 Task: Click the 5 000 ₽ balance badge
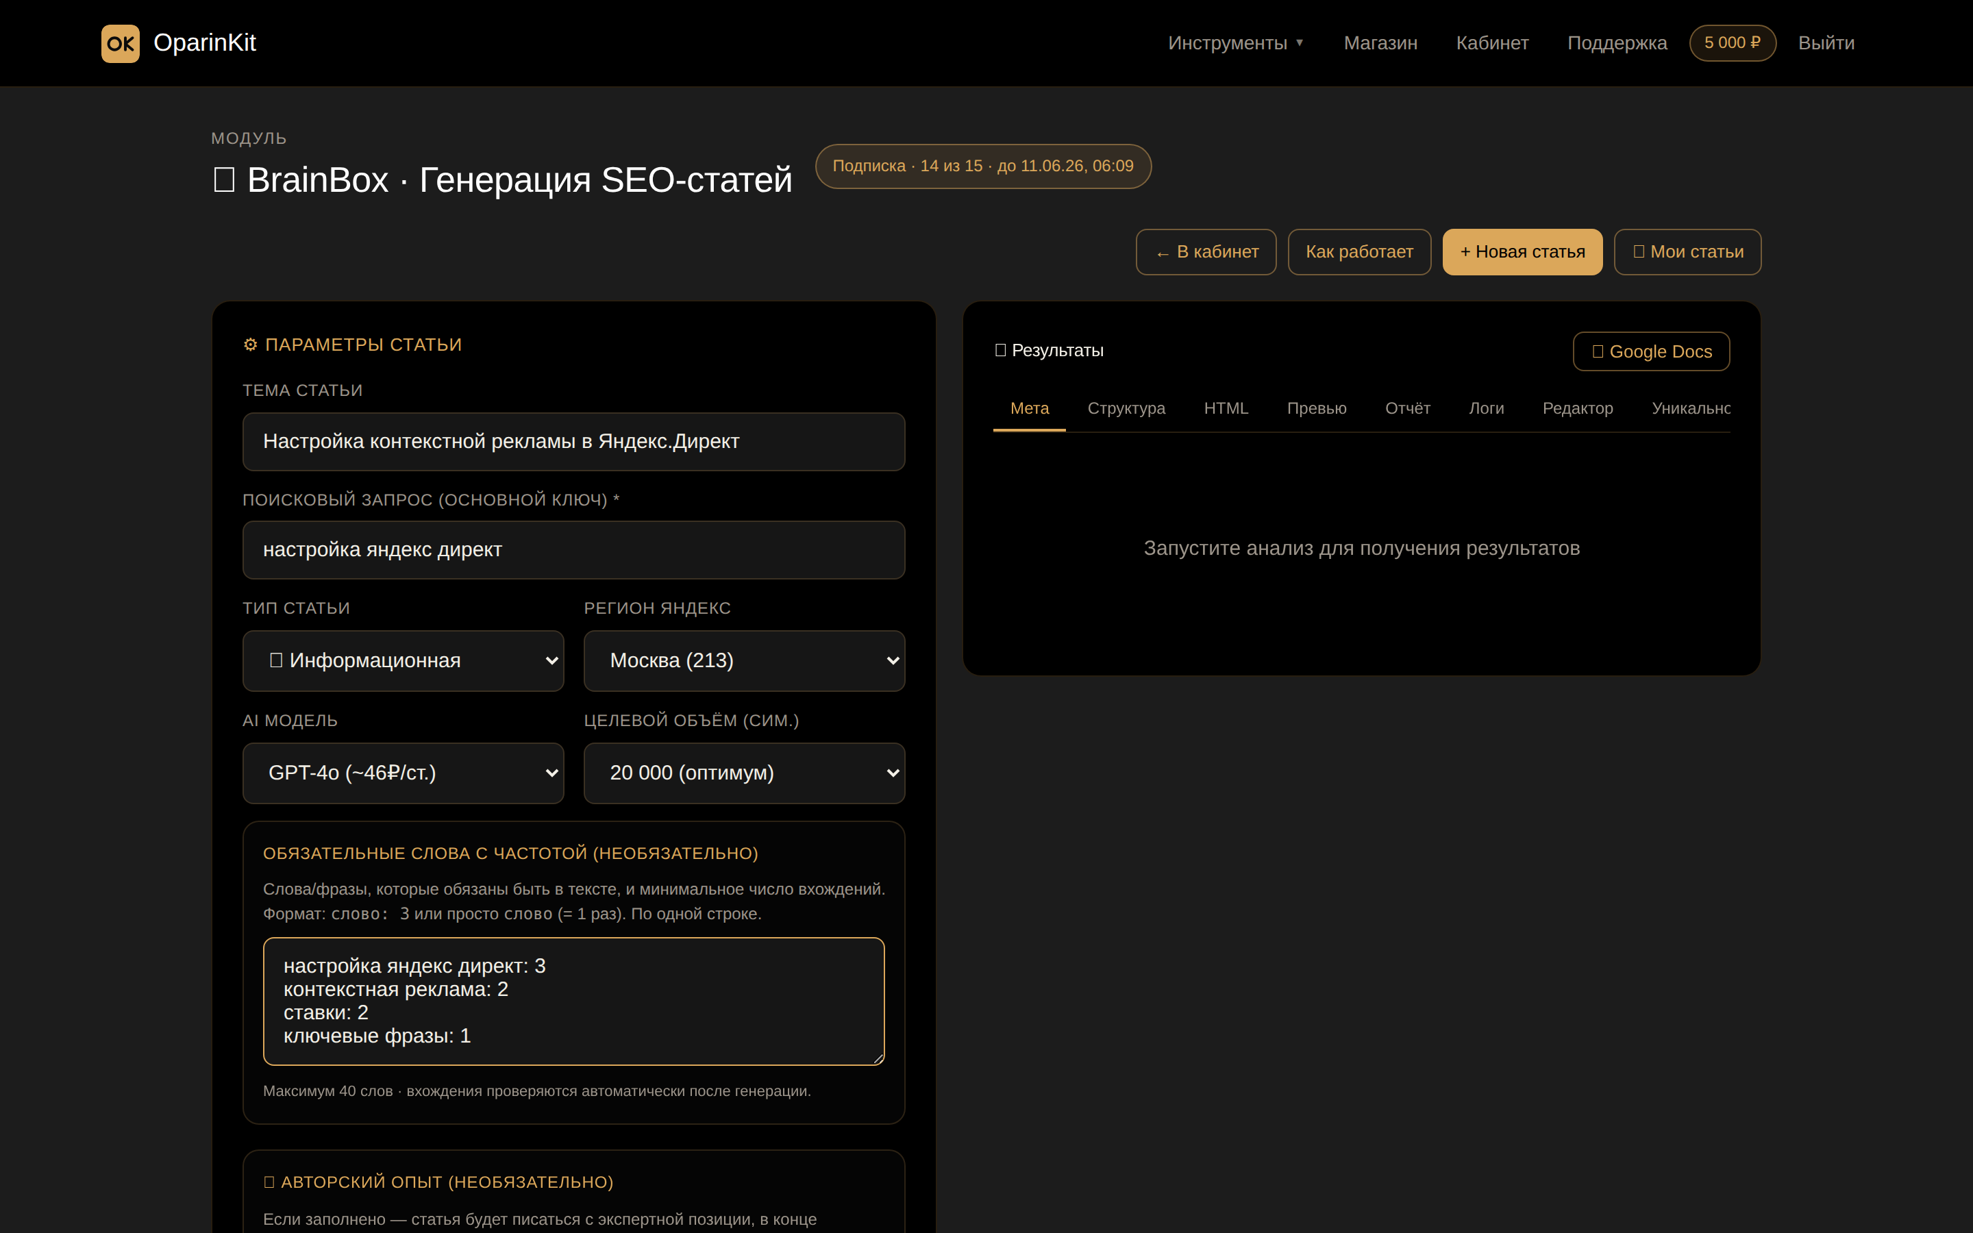pyautogui.click(x=1733, y=43)
